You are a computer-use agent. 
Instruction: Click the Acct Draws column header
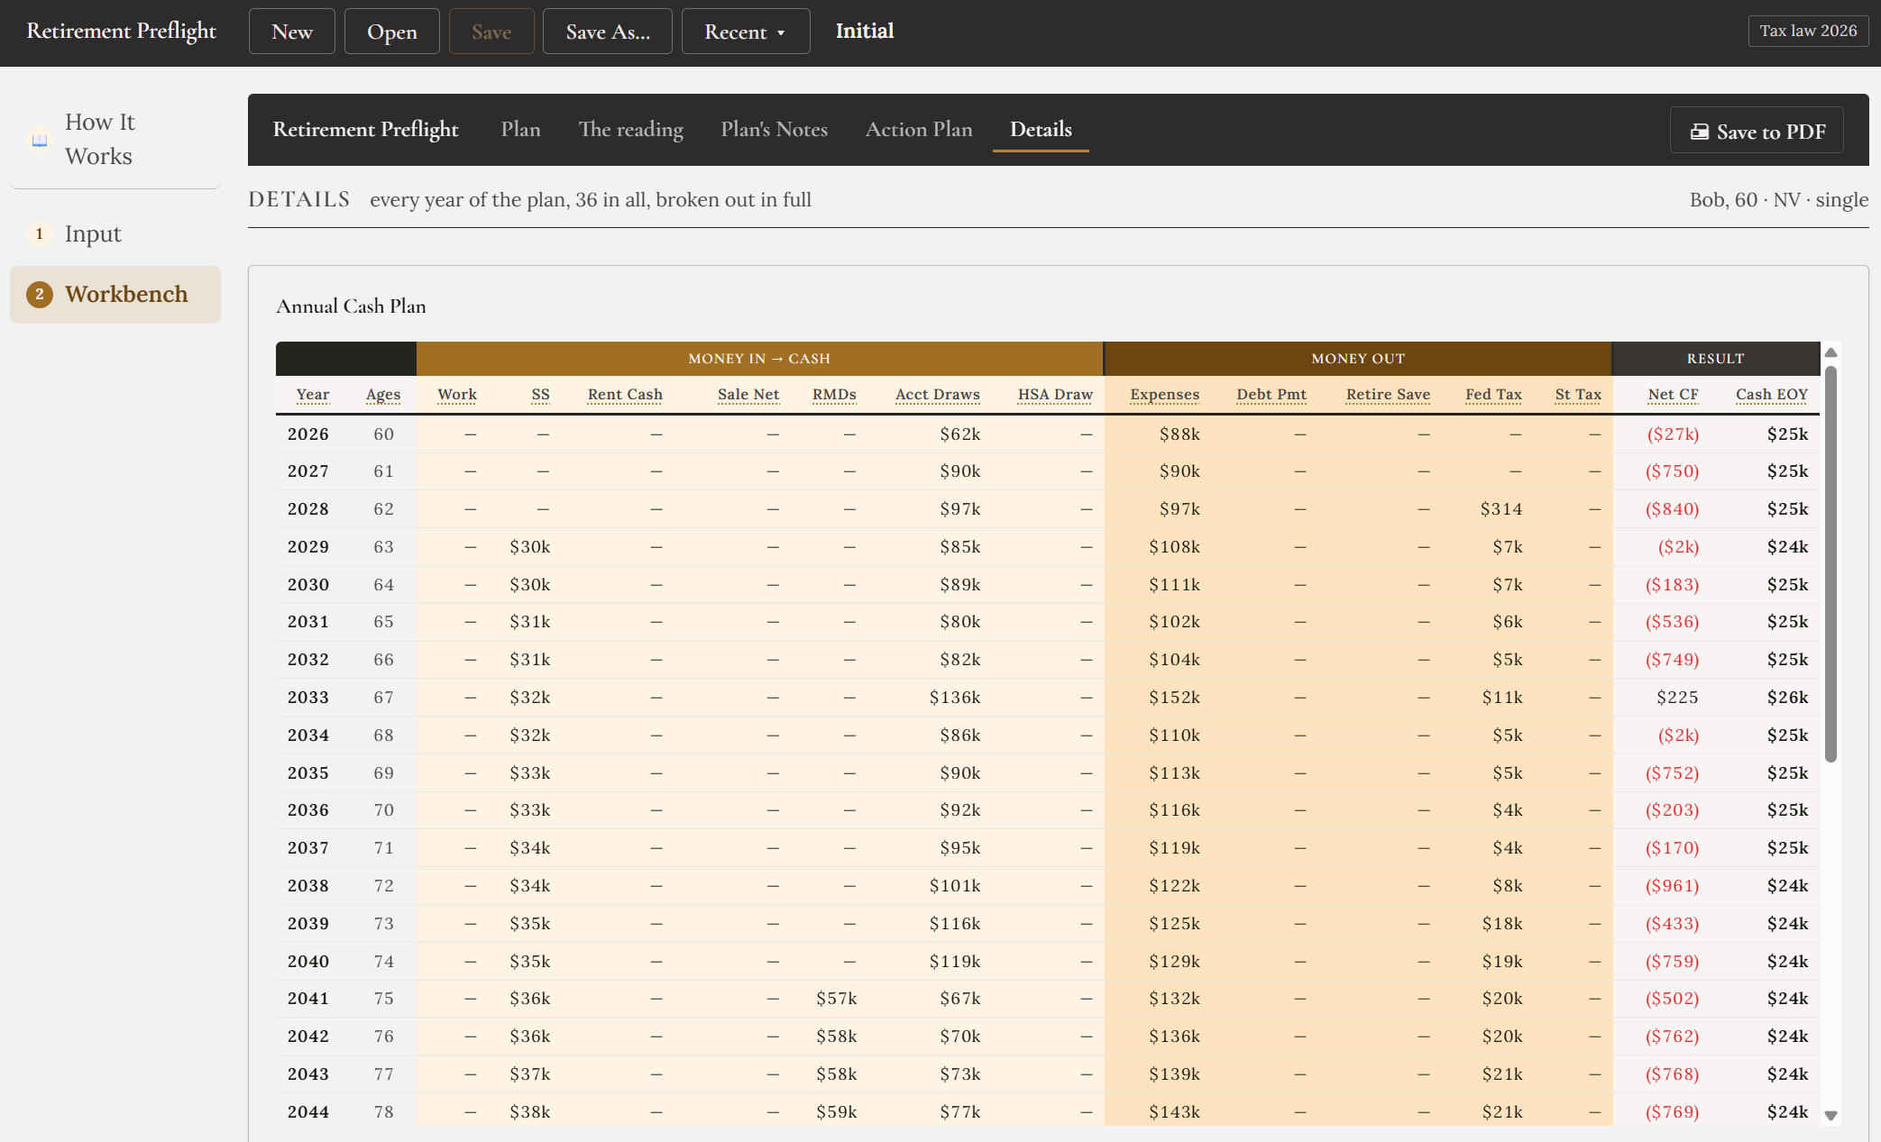[938, 395]
